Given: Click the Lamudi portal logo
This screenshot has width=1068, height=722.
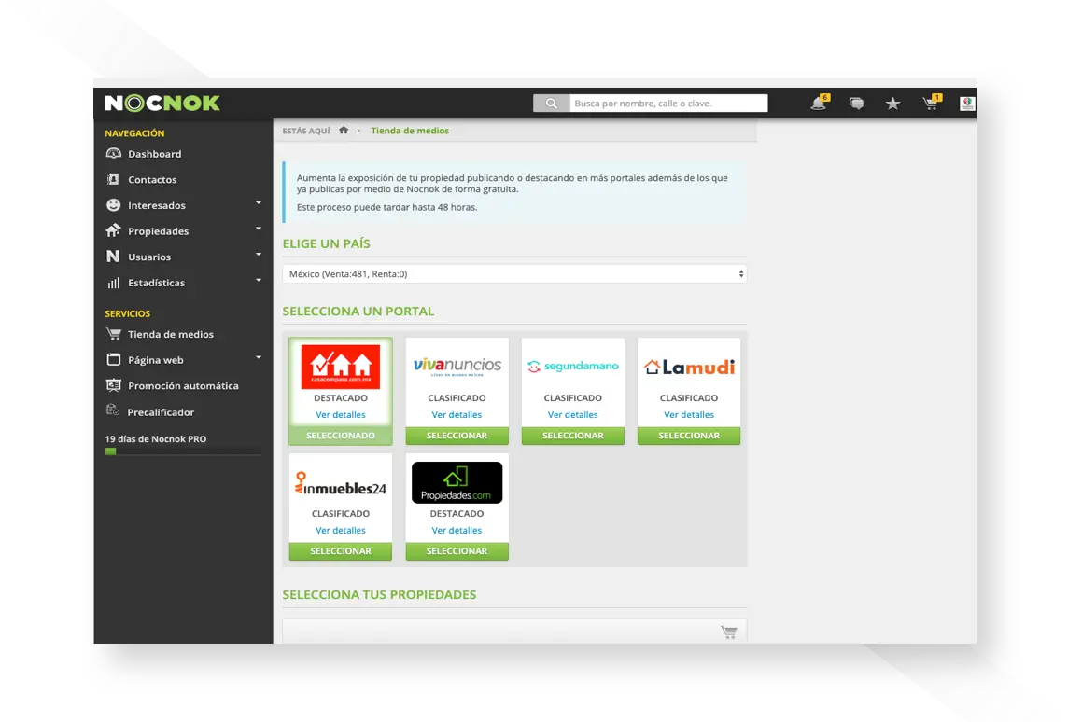Looking at the screenshot, I should (x=689, y=368).
